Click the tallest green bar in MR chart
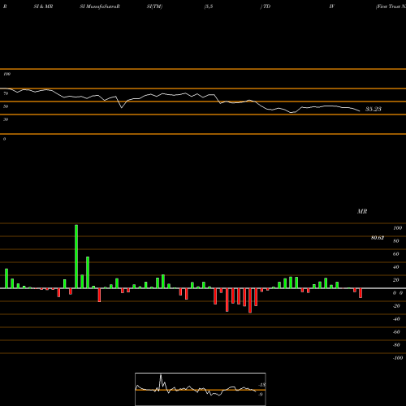Image resolution: width=406 pixels, height=406 pixels. (x=76, y=257)
